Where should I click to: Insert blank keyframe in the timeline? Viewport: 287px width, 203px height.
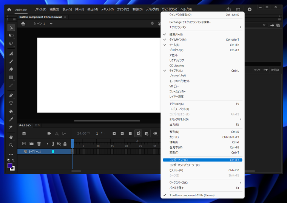(x=122, y=133)
